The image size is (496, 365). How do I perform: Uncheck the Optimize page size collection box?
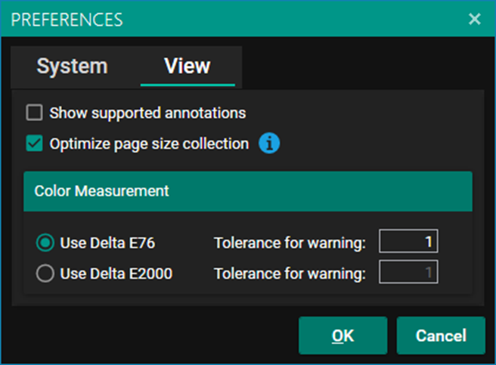point(34,144)
